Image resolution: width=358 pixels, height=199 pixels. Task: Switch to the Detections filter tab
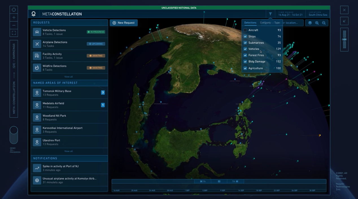(x=250, y=23)
